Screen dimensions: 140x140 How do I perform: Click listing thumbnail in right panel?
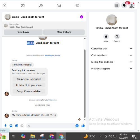point(112,20)
